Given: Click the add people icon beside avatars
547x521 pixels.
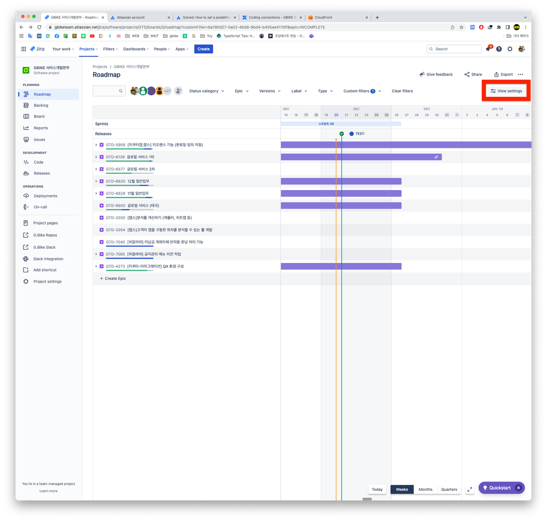Looking at the screenshot, I should coord(179,91).
